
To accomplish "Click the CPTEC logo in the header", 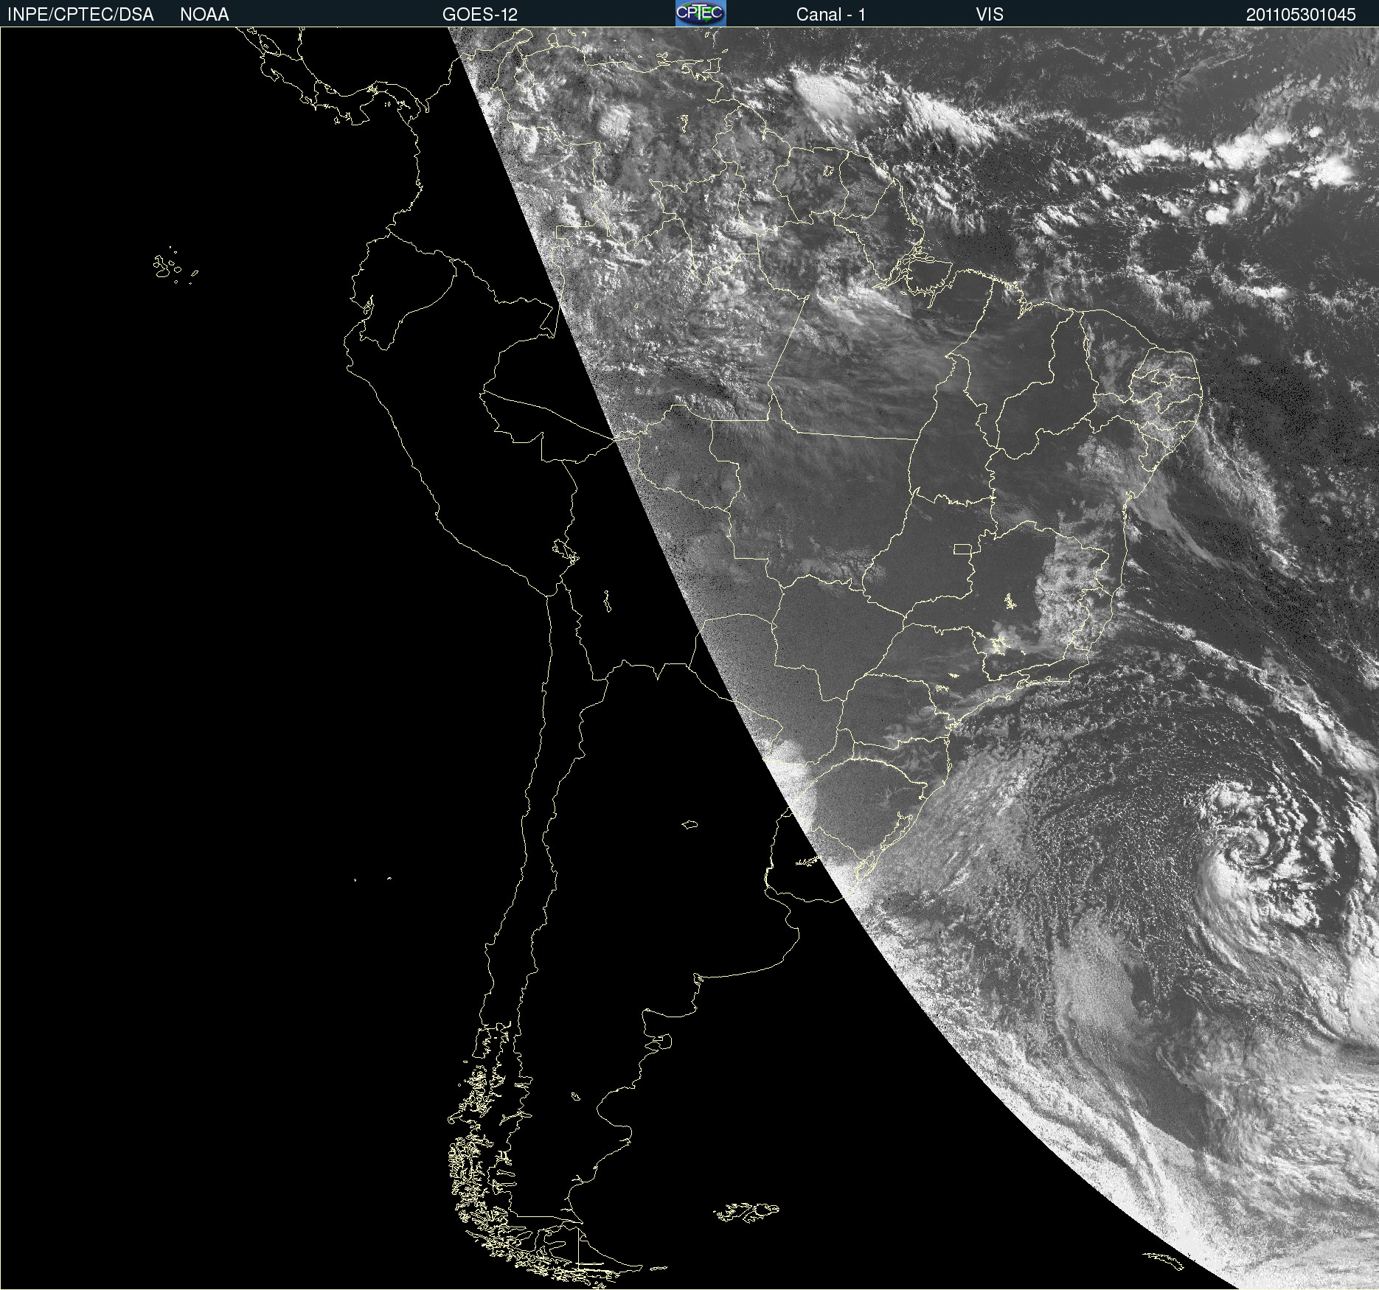I will click(701, 13).
